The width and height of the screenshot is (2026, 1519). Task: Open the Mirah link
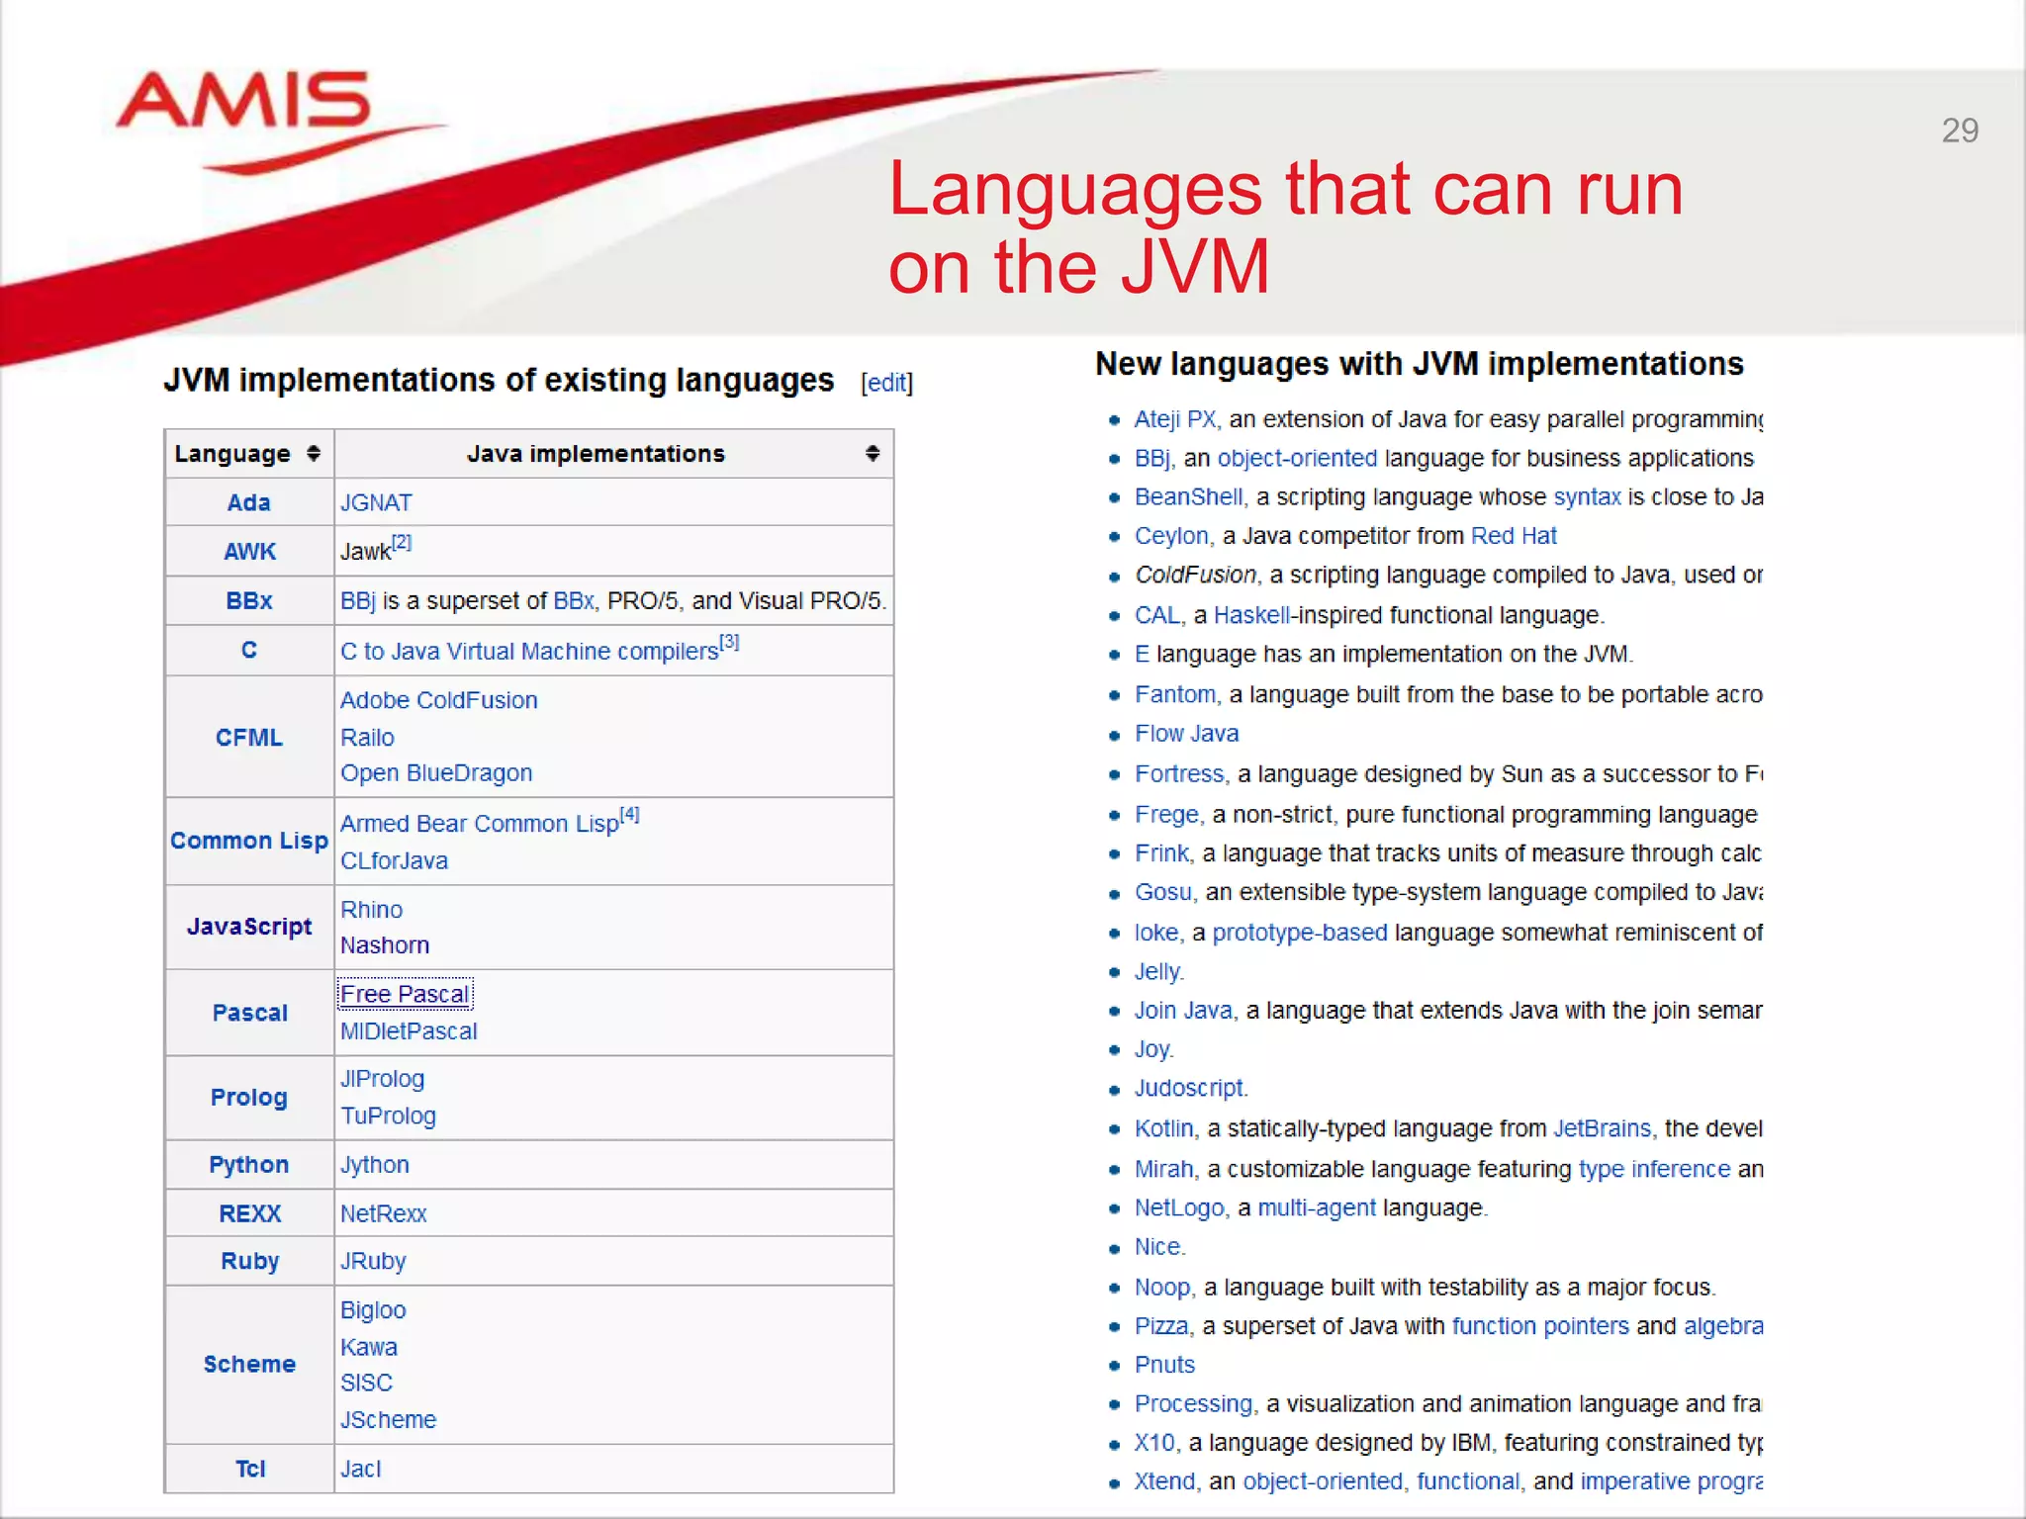click(1163, 1169)
